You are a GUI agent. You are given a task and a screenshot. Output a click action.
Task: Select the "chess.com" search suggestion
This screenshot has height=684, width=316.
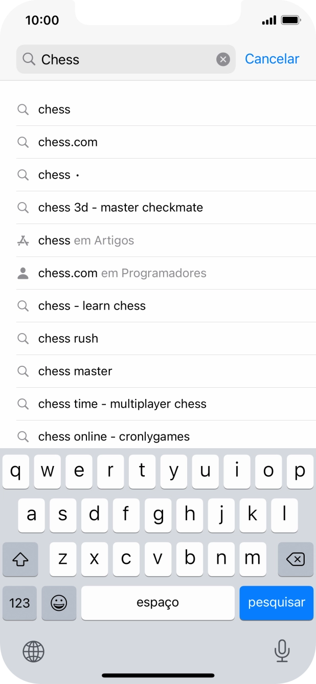67,142
